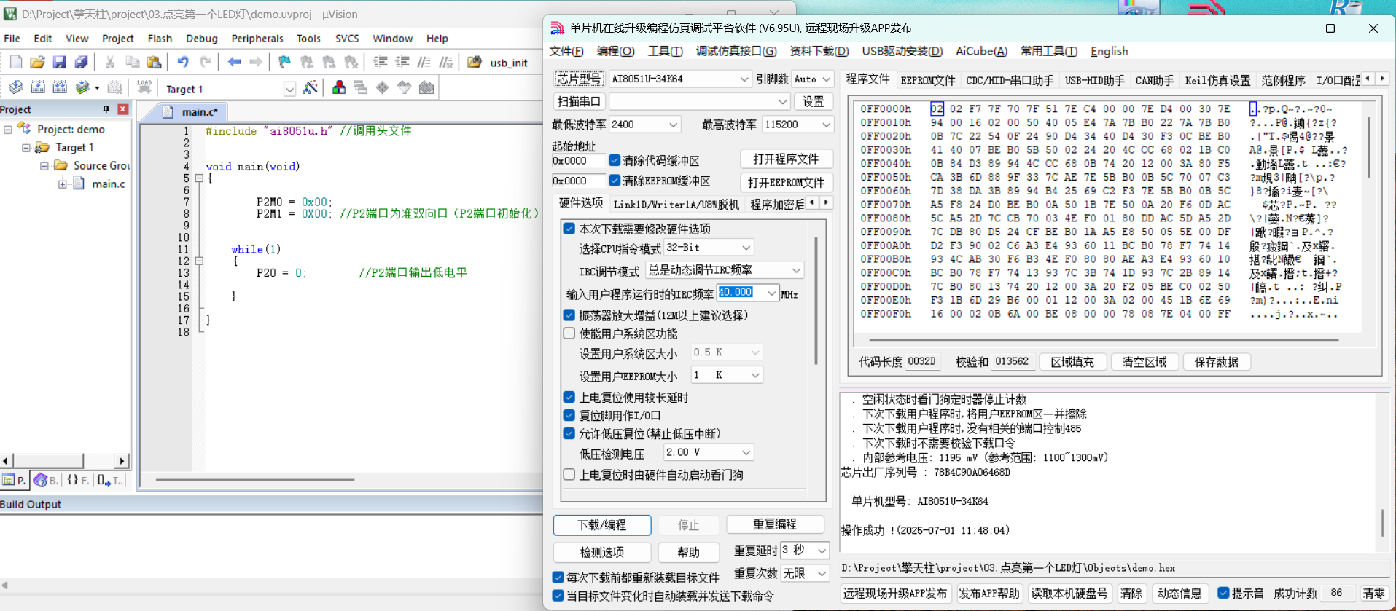Image resolution: width=1396 pixels, height=611 pixels.
Task: Comment the selection using the comment icon
Action: point(424,63)
